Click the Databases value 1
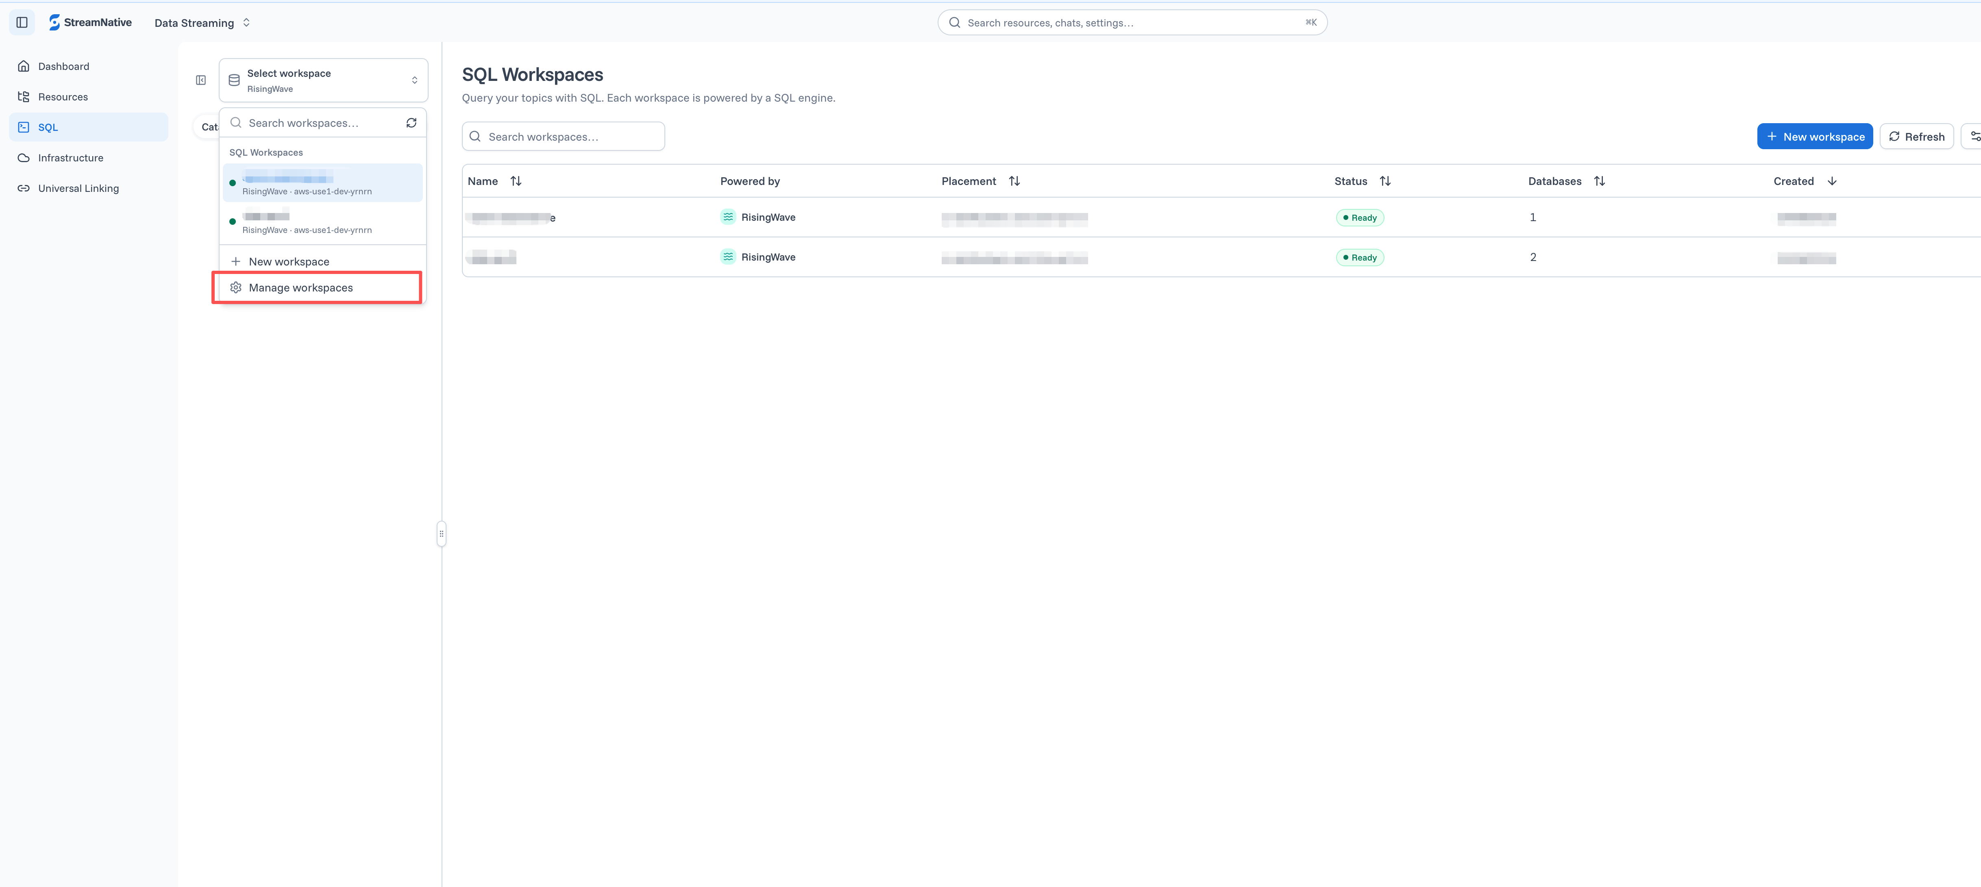The image size is (1981, 887). tap(1533, 217)
